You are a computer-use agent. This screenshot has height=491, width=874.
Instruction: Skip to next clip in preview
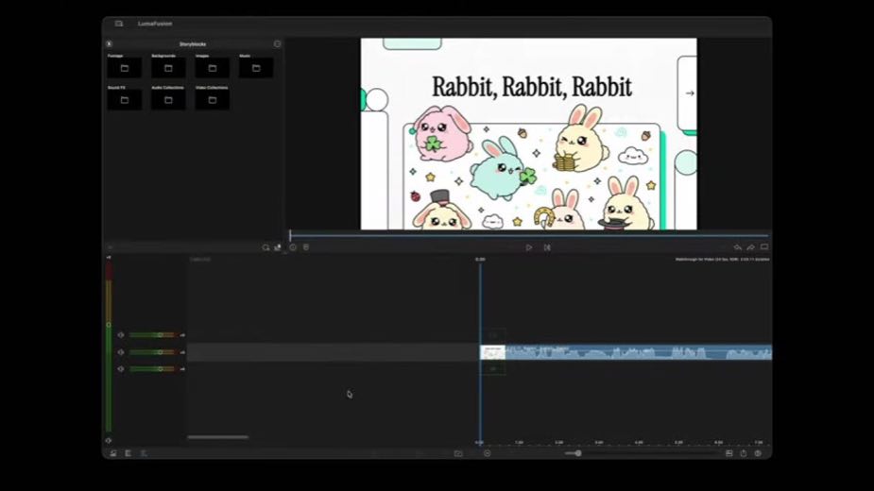coord(547,247)
